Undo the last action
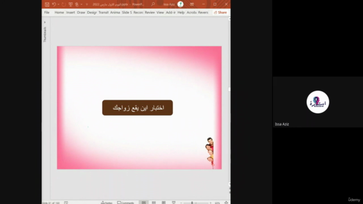 tap(54, 5)
